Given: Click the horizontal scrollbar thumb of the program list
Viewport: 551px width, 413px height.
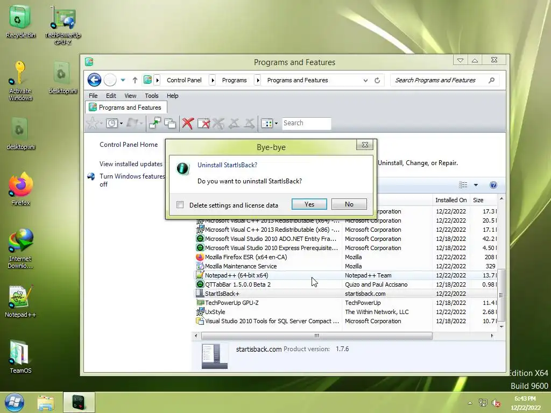Looking at the screenshot, I should click(316, 336).
